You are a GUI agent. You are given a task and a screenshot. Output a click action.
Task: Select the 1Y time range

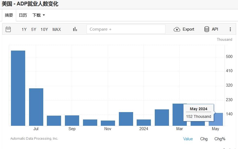tap(24, 30)
